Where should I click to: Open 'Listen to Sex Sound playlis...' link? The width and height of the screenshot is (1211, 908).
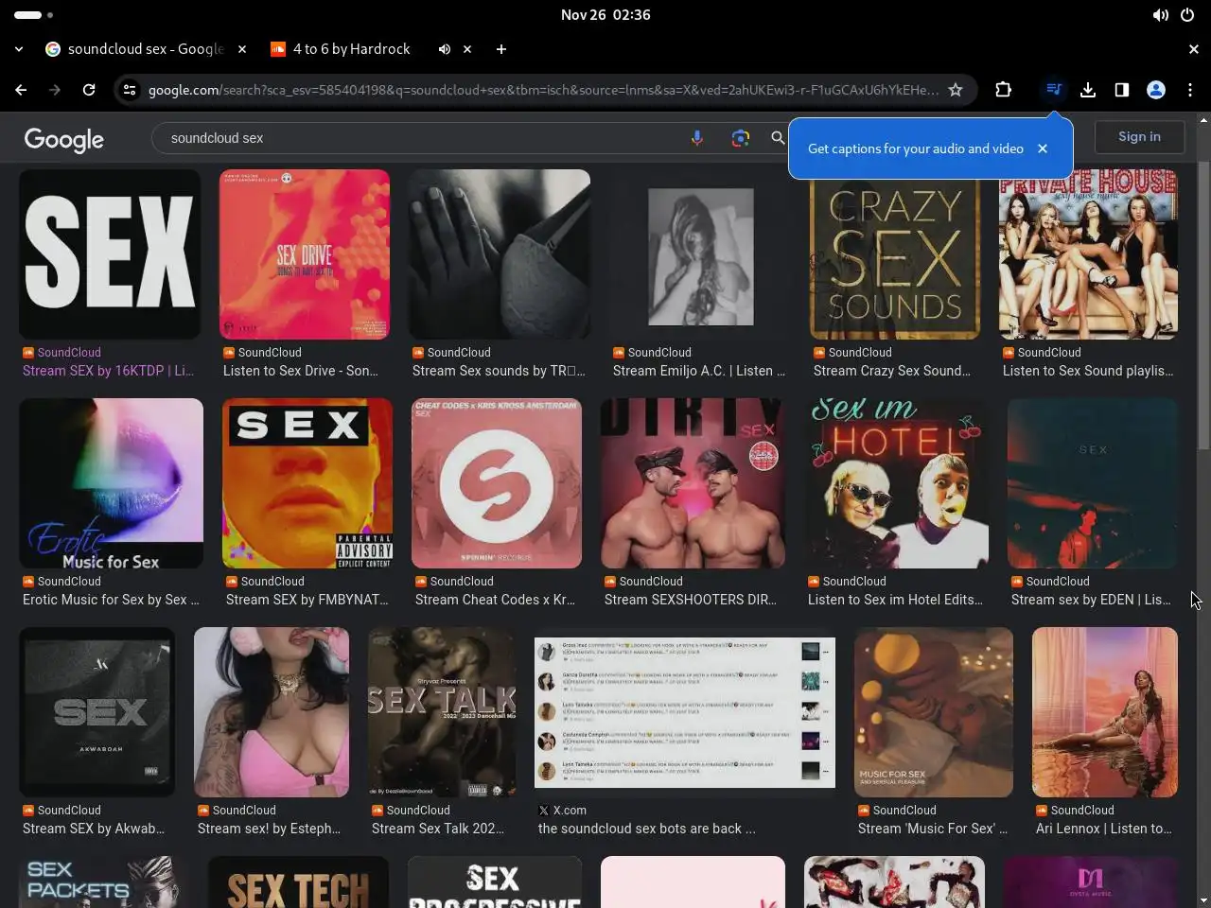coord(1088,371)
